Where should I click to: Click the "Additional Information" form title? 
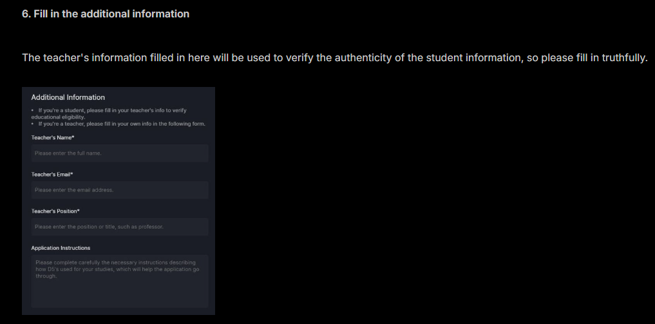pos(68,97)
